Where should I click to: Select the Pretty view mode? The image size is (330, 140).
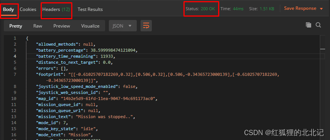point(16,26)
